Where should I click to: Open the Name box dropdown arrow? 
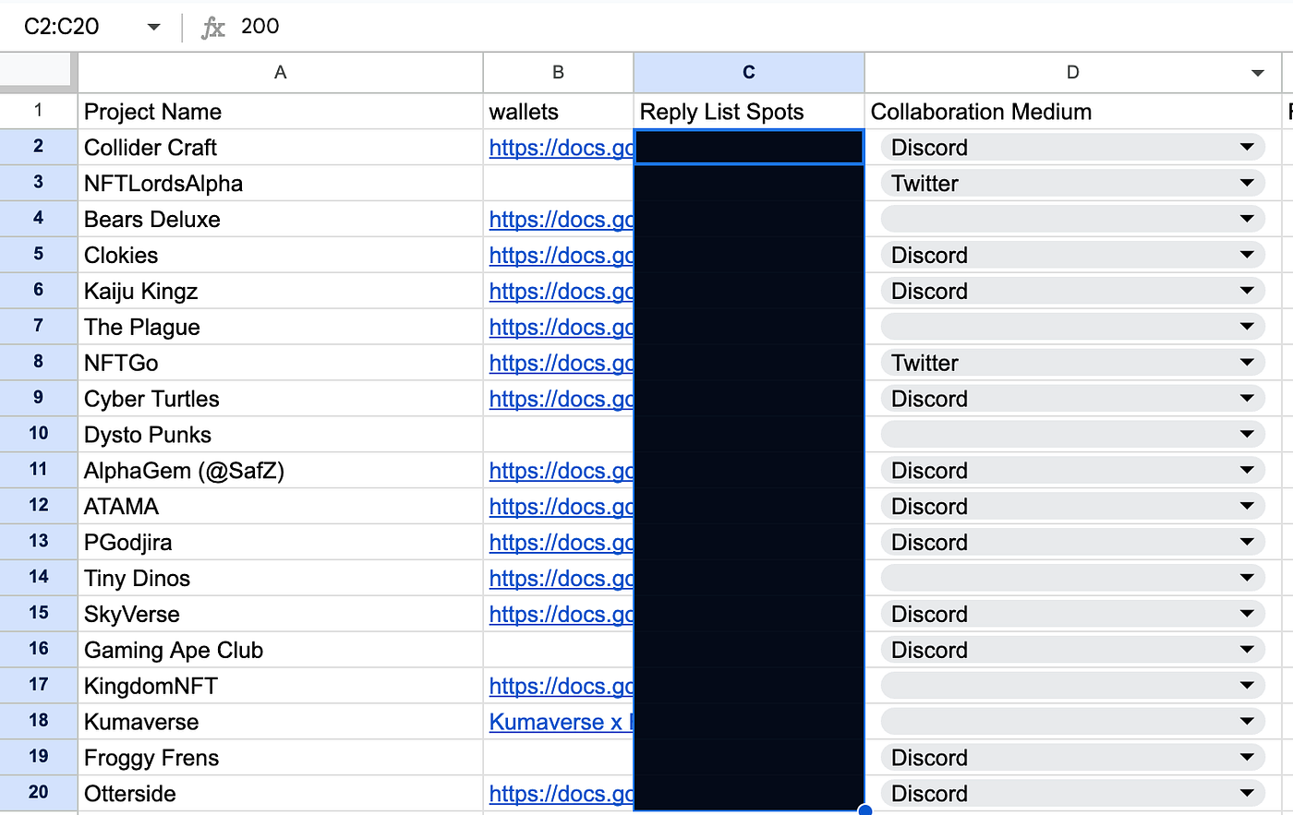click(153, 27)
